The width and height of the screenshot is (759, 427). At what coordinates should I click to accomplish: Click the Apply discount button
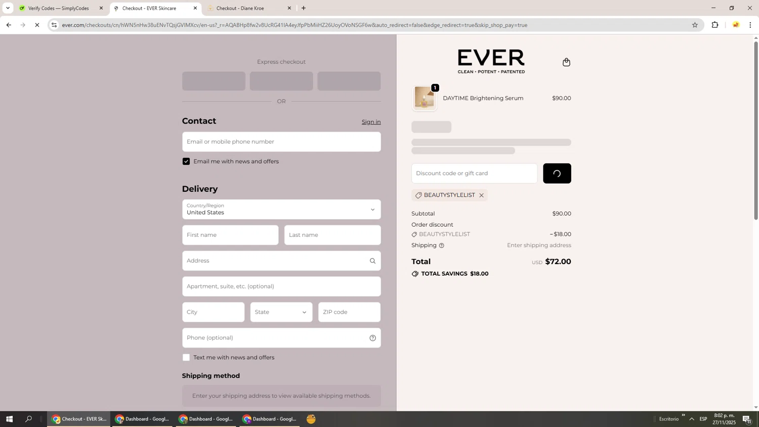[x=557, y=174]
